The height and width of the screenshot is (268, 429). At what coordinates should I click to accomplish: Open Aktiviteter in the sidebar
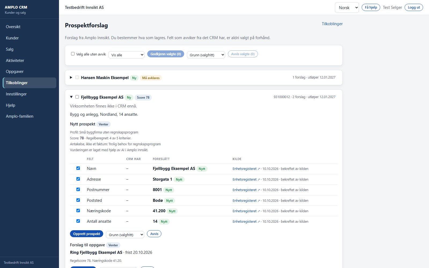29,61
